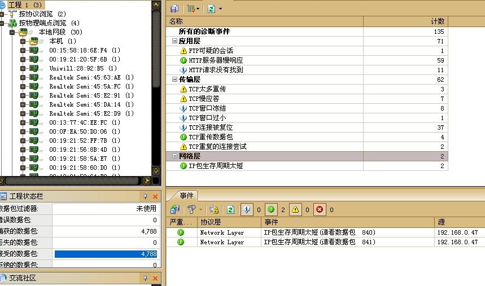Select the TCP重传数据包 row
The height and width of the screenshot is (286, 485).
point(307,137)
